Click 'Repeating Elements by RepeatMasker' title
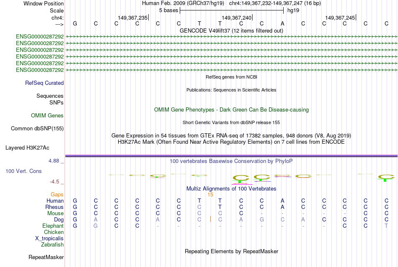This screenshot has width=398, height=267. [231, 251]
